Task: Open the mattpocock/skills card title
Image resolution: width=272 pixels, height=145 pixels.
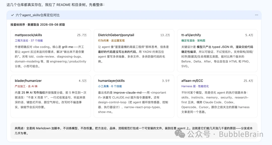Action: click(x=28, y=35)
